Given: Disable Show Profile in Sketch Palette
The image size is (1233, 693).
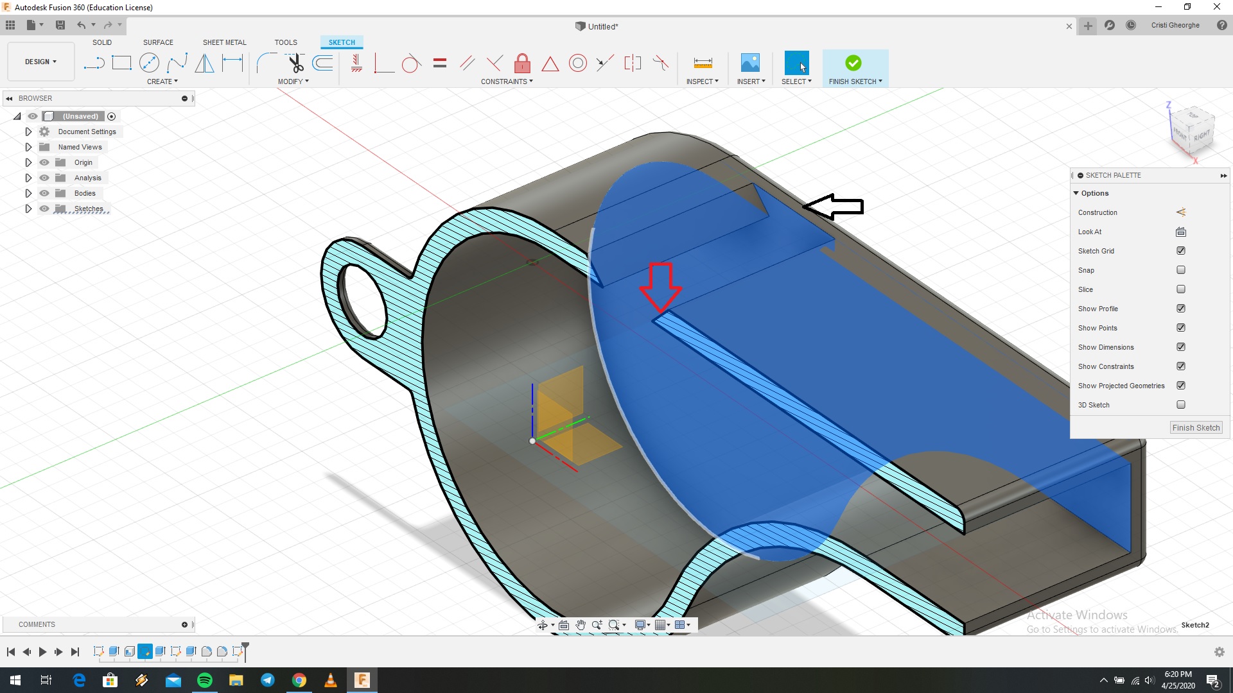Looking at the screenshot, I should 1181,308.
